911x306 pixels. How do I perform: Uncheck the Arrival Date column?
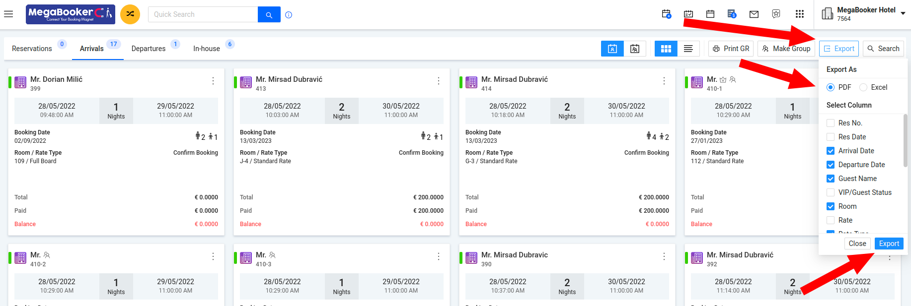tap(831, 151)
